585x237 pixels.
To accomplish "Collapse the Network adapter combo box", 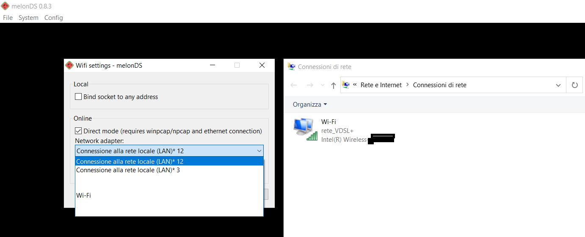I will pos(259,151).
